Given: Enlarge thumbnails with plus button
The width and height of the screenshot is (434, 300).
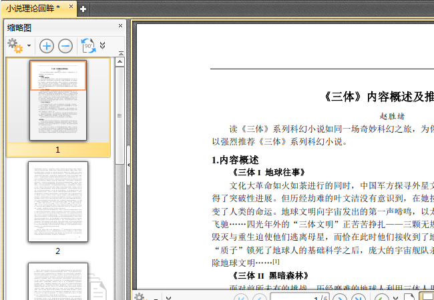Looking at the screenshot, I should 47,46.
